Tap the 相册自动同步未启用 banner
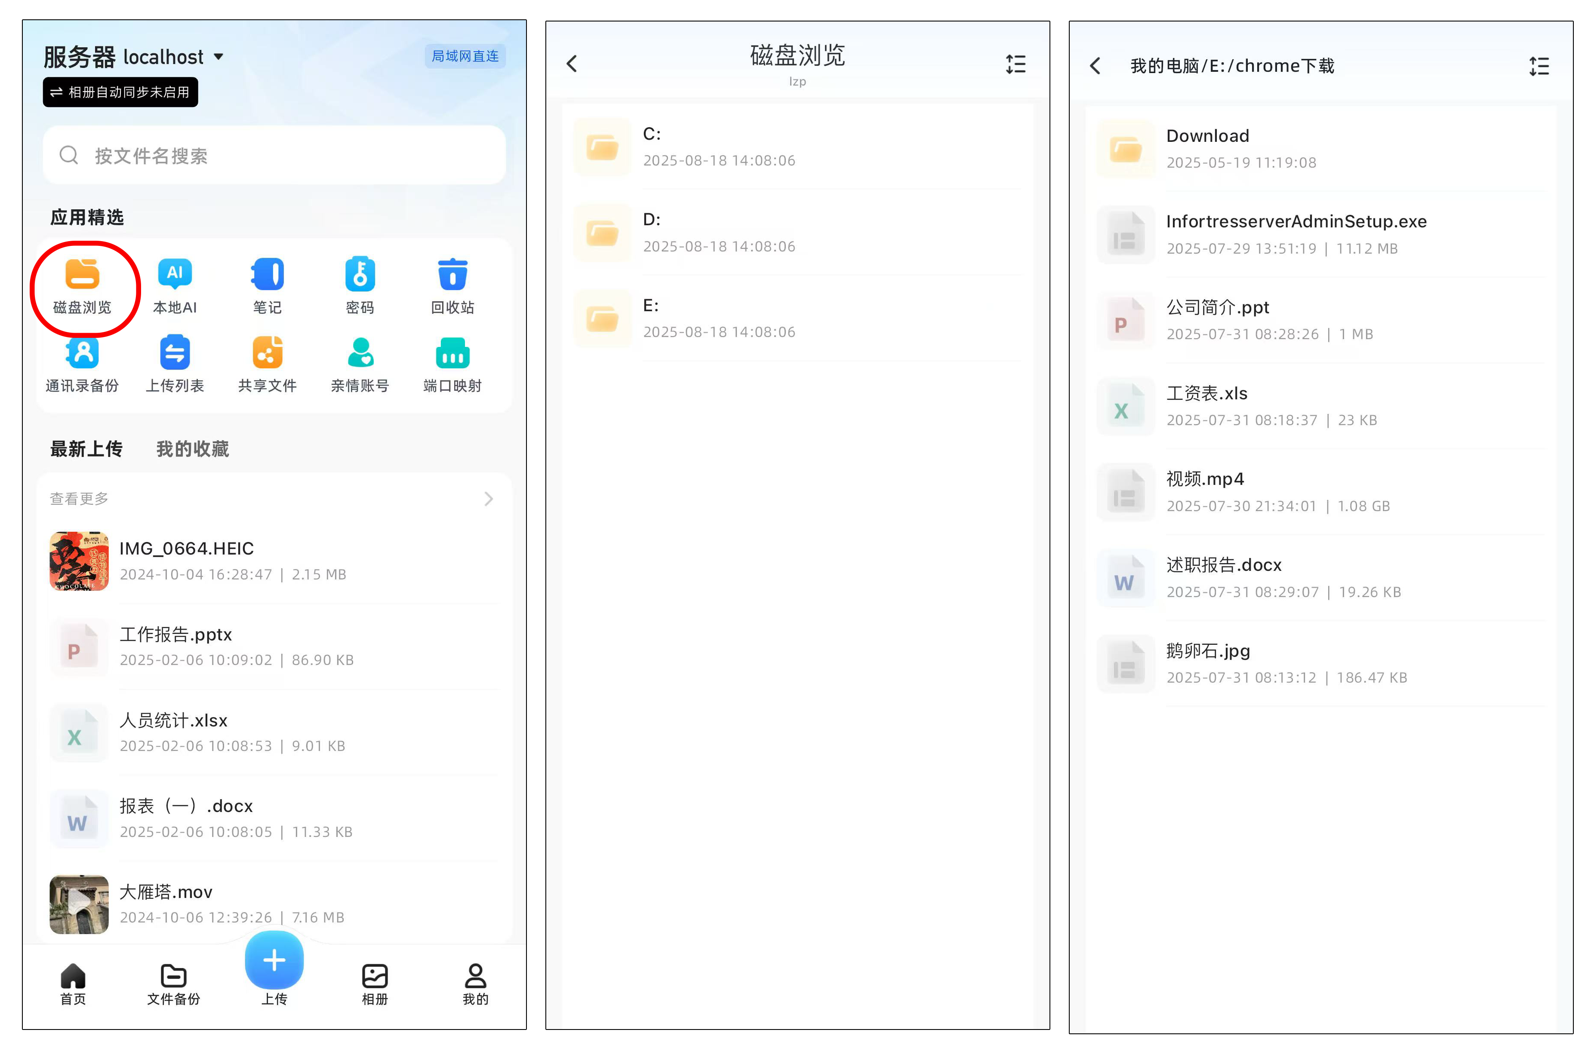 coord(121,92)
